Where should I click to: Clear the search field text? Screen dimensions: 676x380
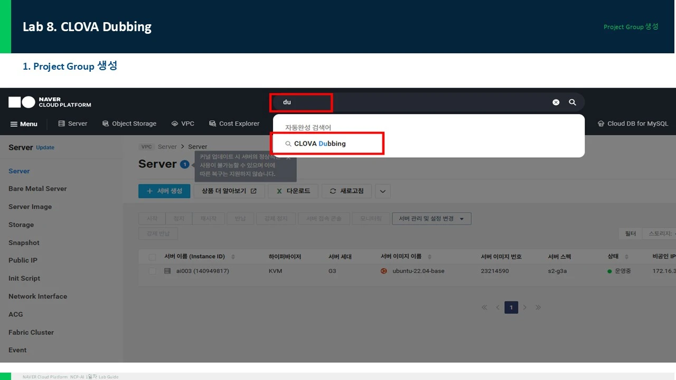click(556, 102)
